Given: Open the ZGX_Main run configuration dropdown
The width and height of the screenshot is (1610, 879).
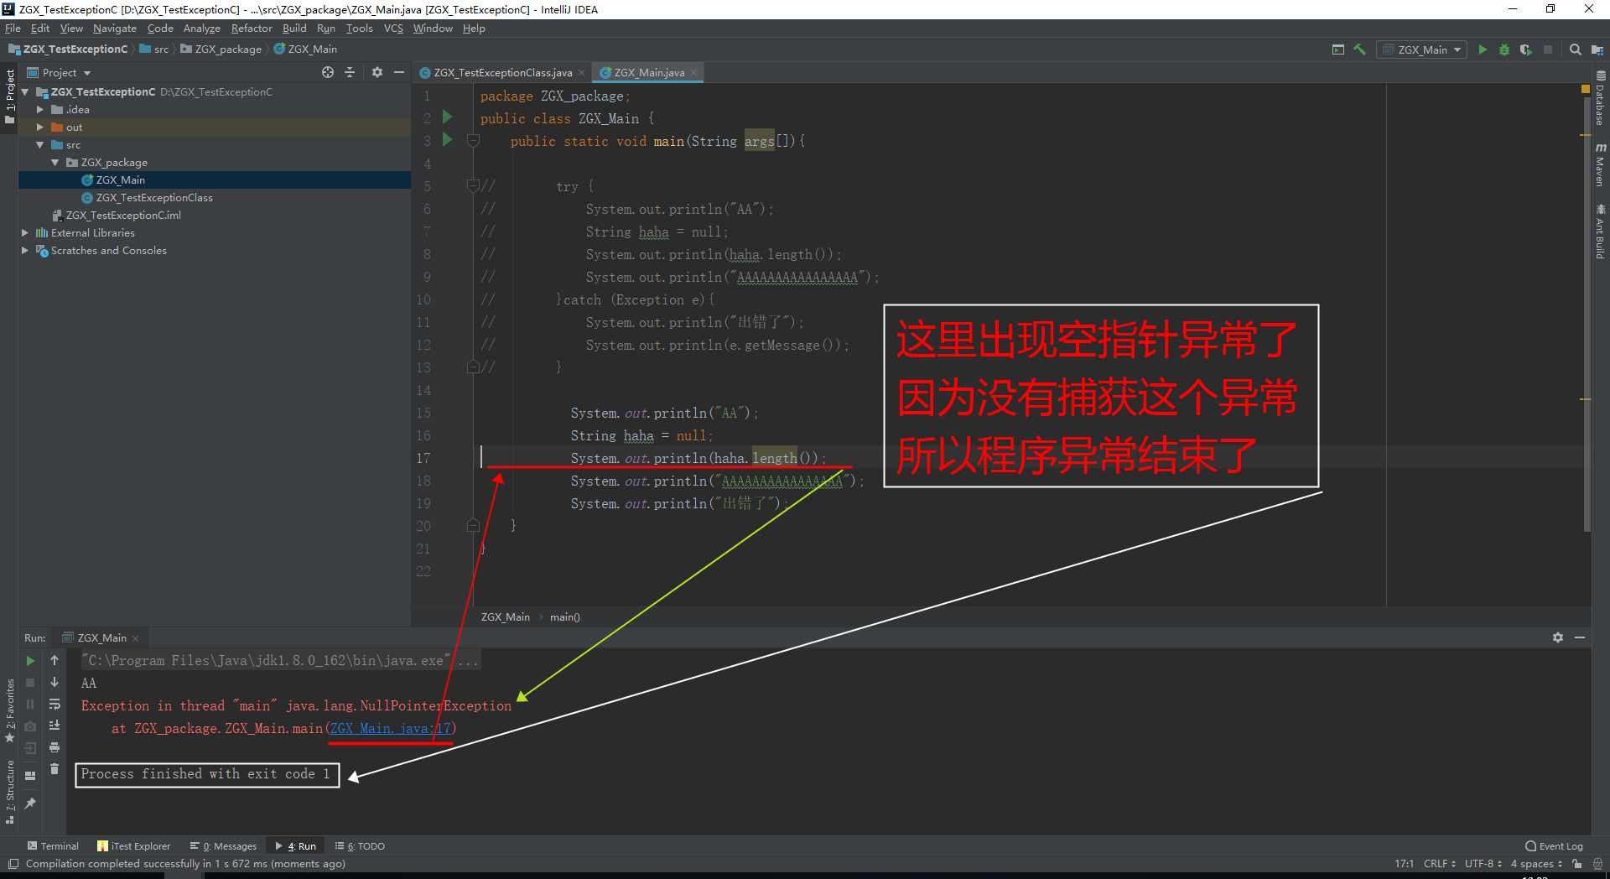Looking at the screenshot, I should pos(1423,49).
